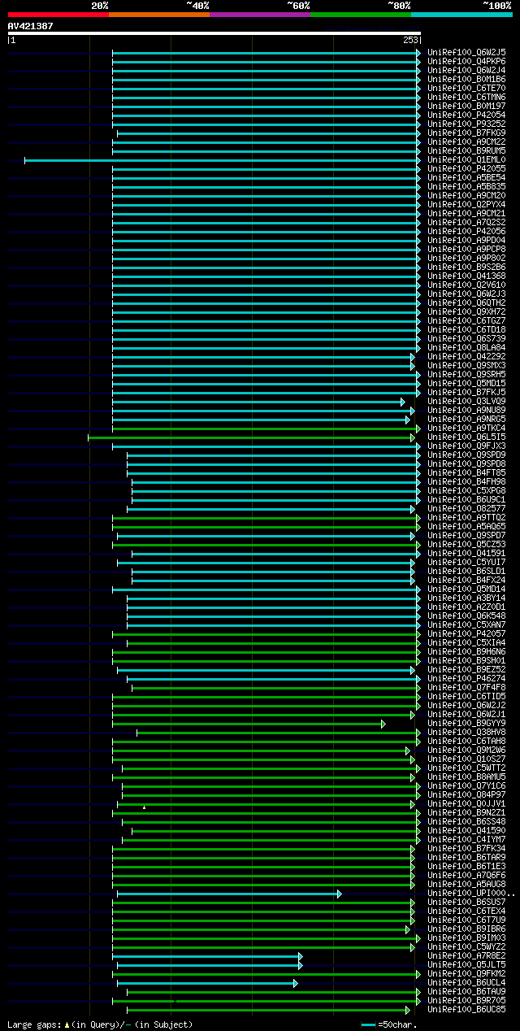Select label UniRef100_Q6L5I5
This screenshot has height=1031, width=520.
click(x=466, y=437)
